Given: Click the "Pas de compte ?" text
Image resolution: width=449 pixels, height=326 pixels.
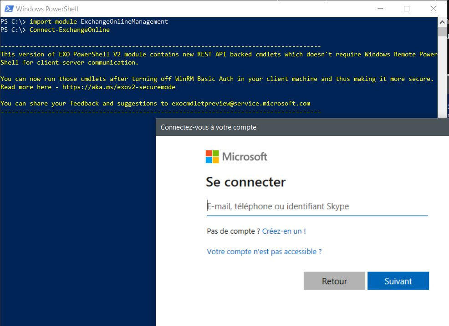Looking at the screenshot, I should [234, 231].
